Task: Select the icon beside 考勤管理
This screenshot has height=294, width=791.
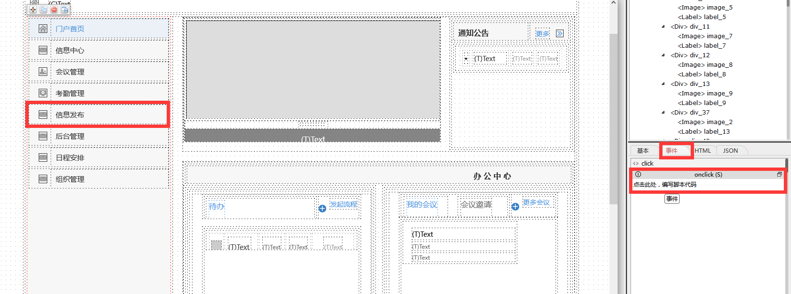Action: click(43, 93)
